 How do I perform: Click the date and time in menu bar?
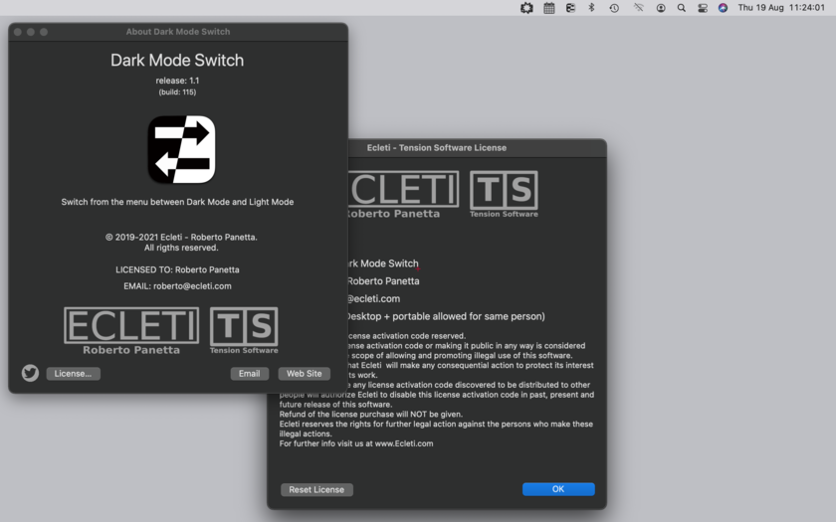coord(781,8)
